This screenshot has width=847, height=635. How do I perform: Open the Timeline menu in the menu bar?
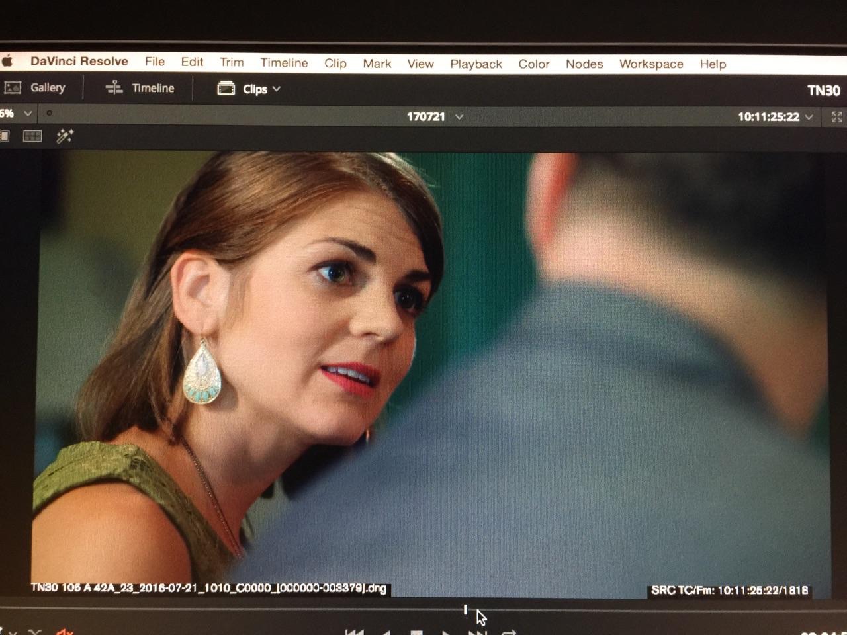coord(284,63)
